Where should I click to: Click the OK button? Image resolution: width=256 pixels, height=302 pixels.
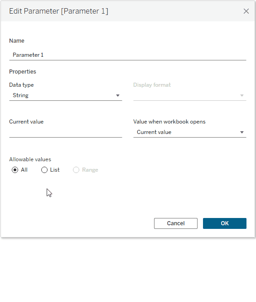click(225, 223)
